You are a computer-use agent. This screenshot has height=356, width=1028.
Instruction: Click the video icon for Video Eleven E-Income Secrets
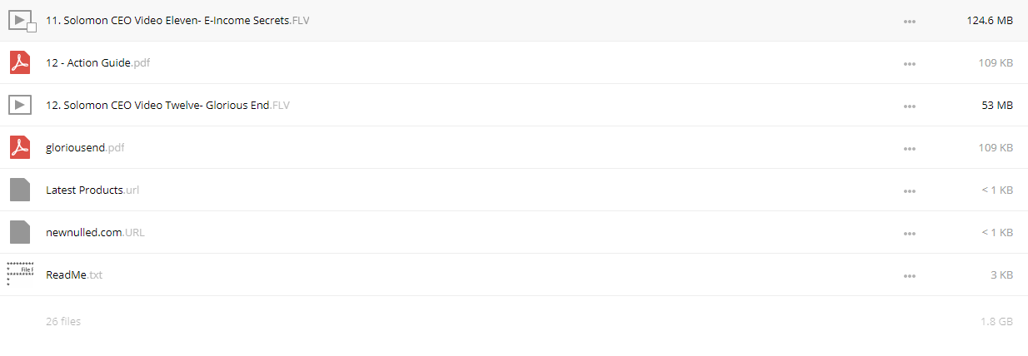[20, 20]
